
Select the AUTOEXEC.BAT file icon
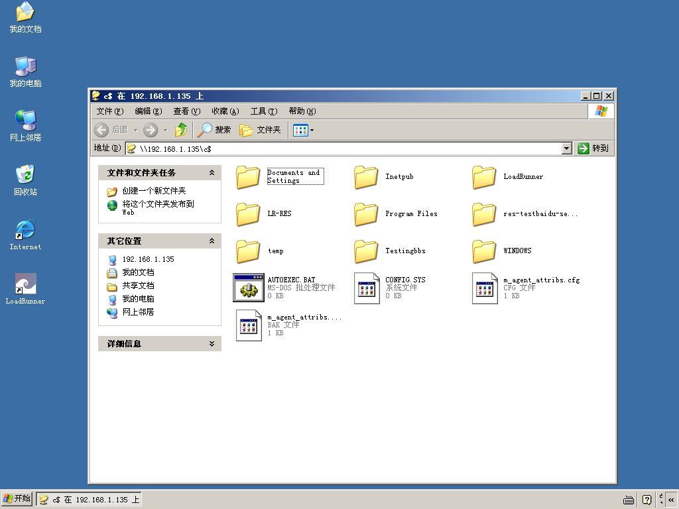249,288
